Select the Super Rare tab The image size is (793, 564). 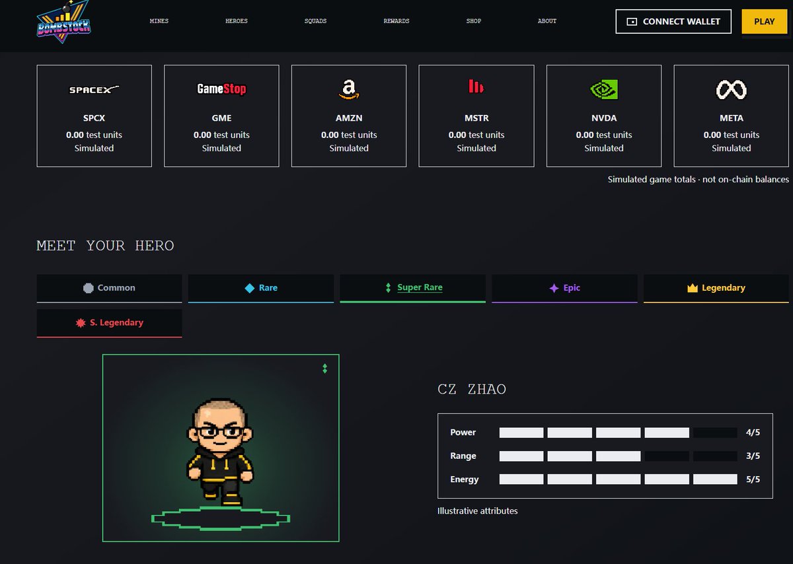413,289
